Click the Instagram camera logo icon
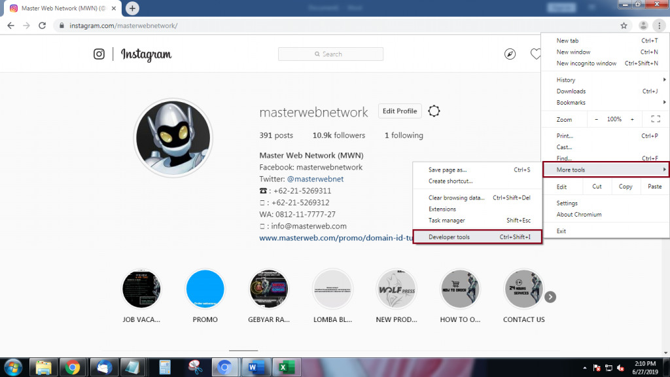 pos(99,54)
